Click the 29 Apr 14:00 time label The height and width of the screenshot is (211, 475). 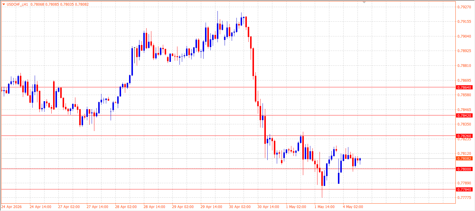[x=211, y=207]
